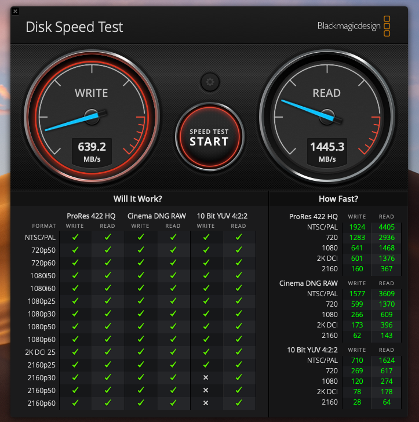
Task: Click 1080i50 YUV write checkmark
Action: pyautogui.click(x=206, y=275)
